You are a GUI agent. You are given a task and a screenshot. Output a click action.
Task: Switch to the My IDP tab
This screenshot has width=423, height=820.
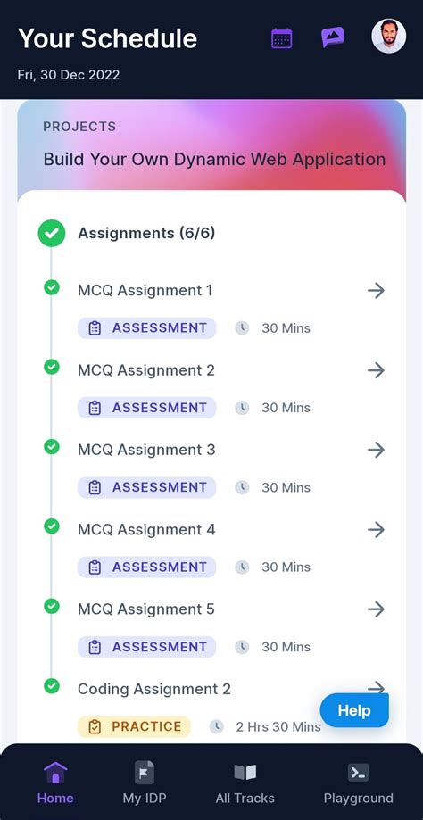(x=145, y=783)
